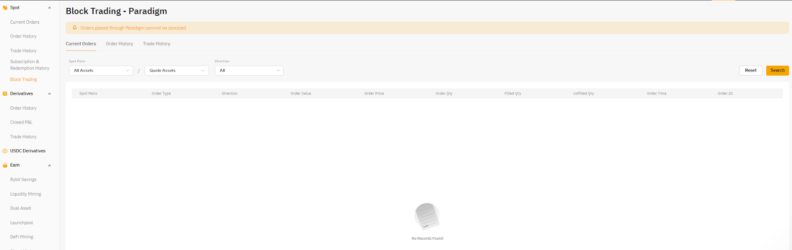Click the USDC Derivatives coin icon
This screenshot has width=792, height=250.
pos(5,151)
